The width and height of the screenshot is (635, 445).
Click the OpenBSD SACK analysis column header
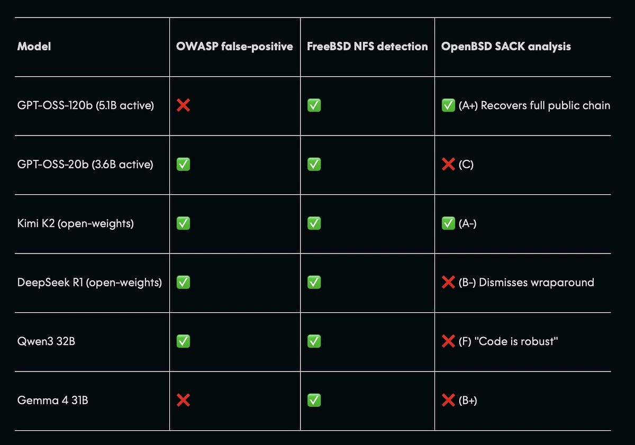point(506,47)
